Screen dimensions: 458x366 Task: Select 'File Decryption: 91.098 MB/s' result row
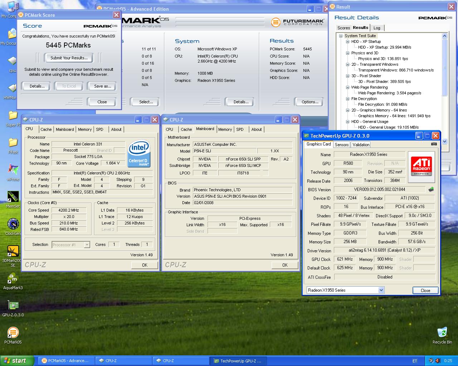[383, 104]
